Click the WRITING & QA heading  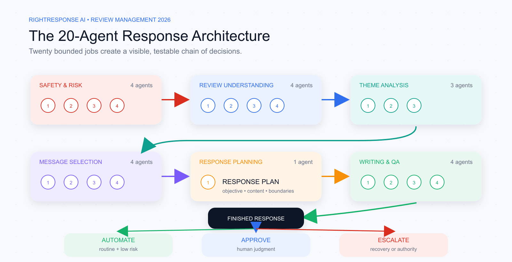coord(380,162)
